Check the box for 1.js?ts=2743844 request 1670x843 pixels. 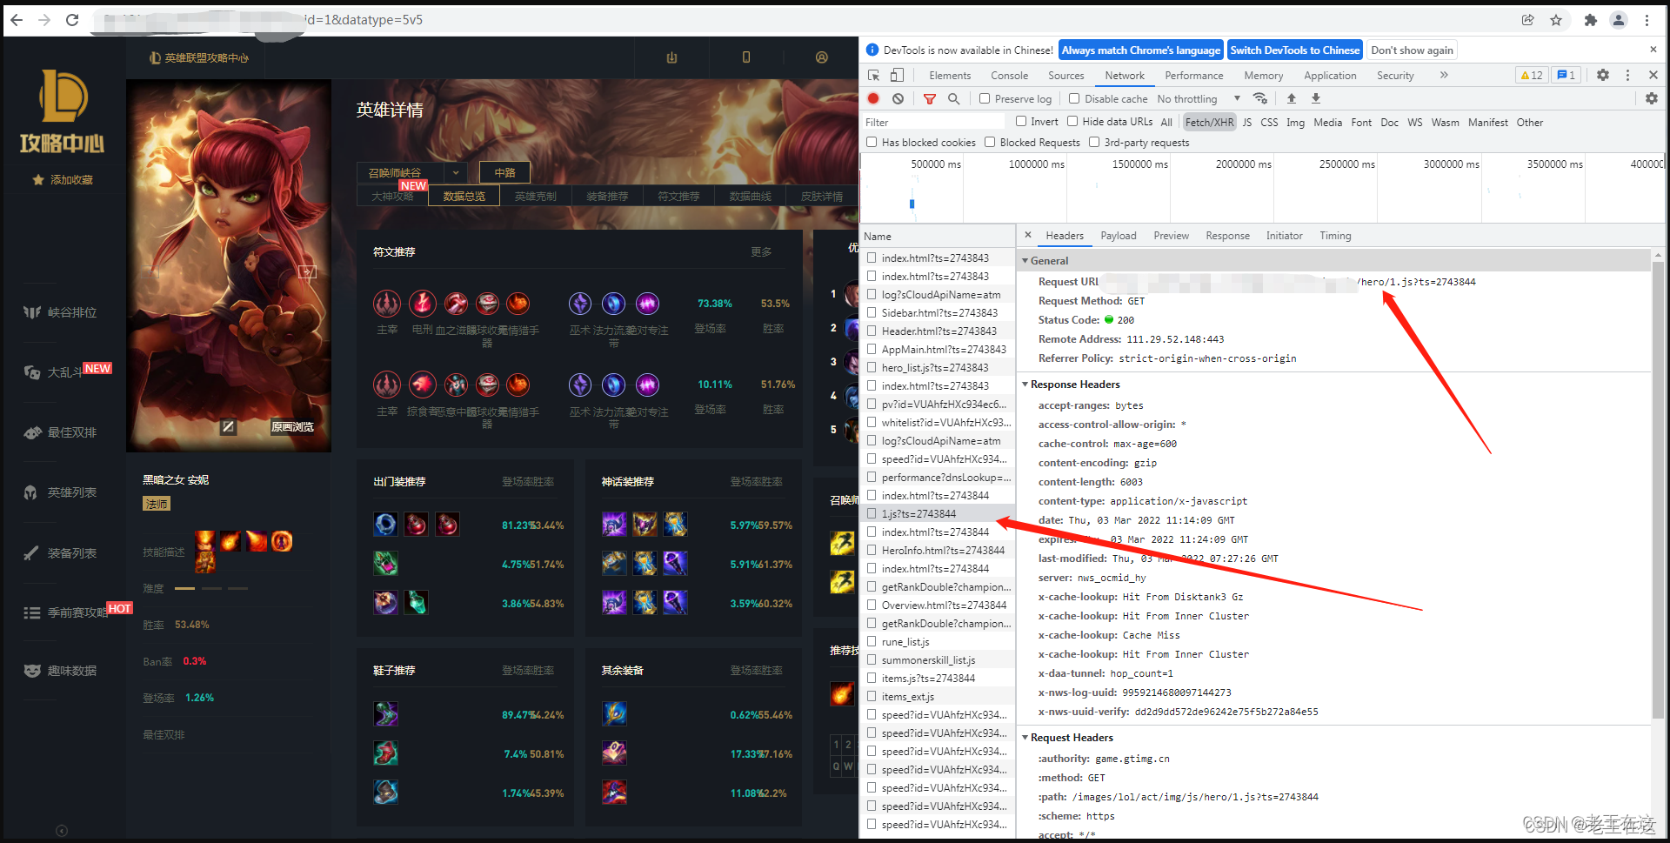[x=872, y=513]
